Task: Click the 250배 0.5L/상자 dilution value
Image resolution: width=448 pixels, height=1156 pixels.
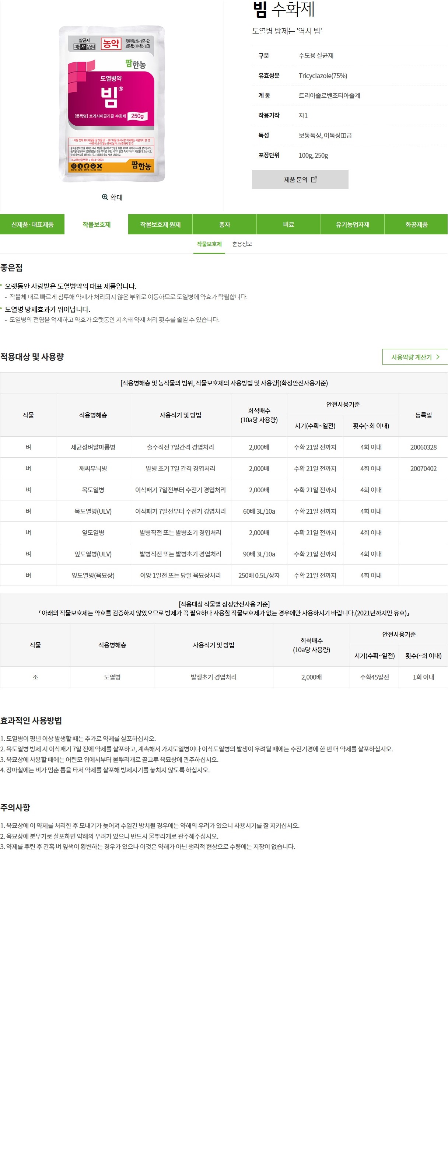Action: [x=259, y=575]
